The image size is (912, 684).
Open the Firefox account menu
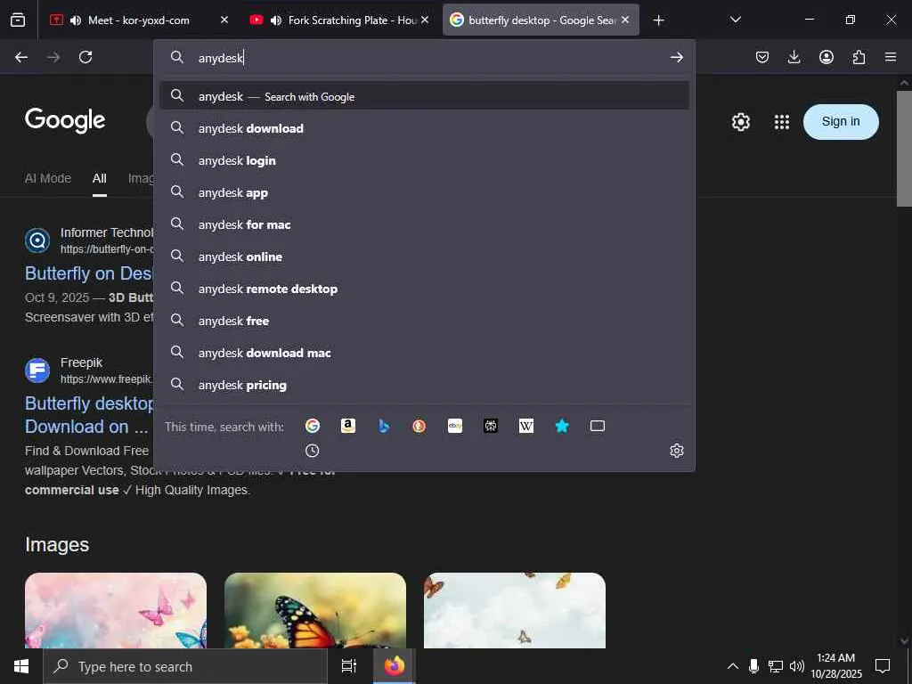(x=826, y=57)
